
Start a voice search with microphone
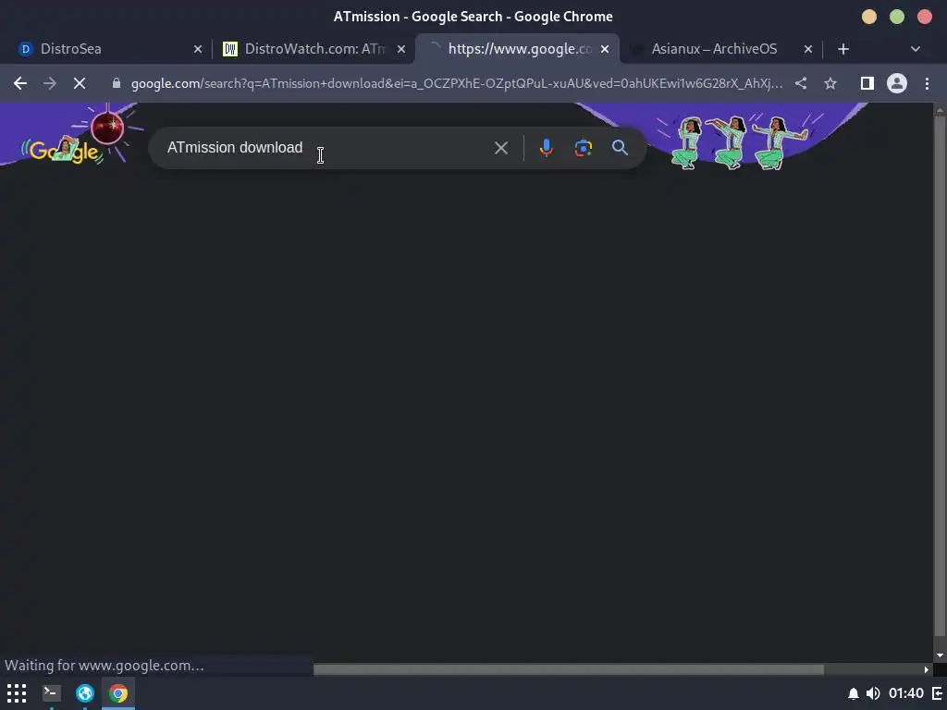click(546, 148)
